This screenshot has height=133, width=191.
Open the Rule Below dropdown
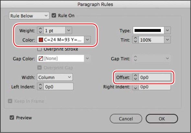29,16
